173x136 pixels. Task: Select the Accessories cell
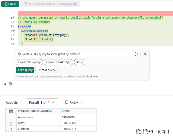(38, 117)
